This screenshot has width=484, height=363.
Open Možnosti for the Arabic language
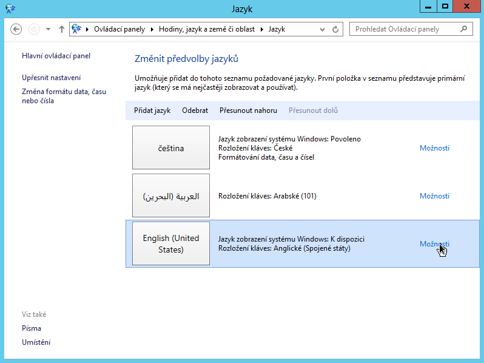click(434, 196)
